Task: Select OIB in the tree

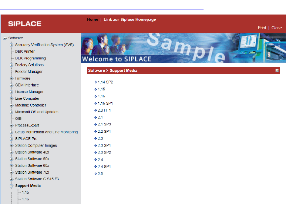Action: [x=18, y=119]
